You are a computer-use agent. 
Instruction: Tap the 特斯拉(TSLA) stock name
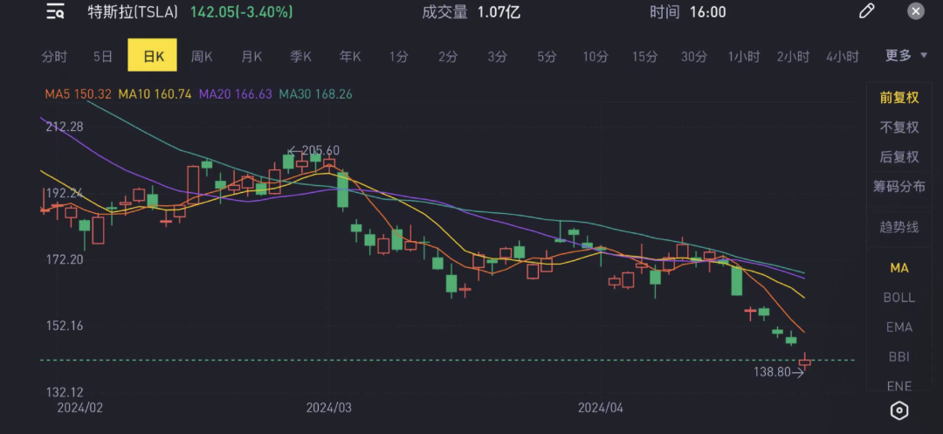click(x=133, y=11)
